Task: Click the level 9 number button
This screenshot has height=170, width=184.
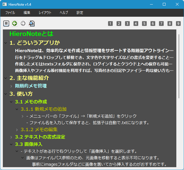Action: (178, 24)
